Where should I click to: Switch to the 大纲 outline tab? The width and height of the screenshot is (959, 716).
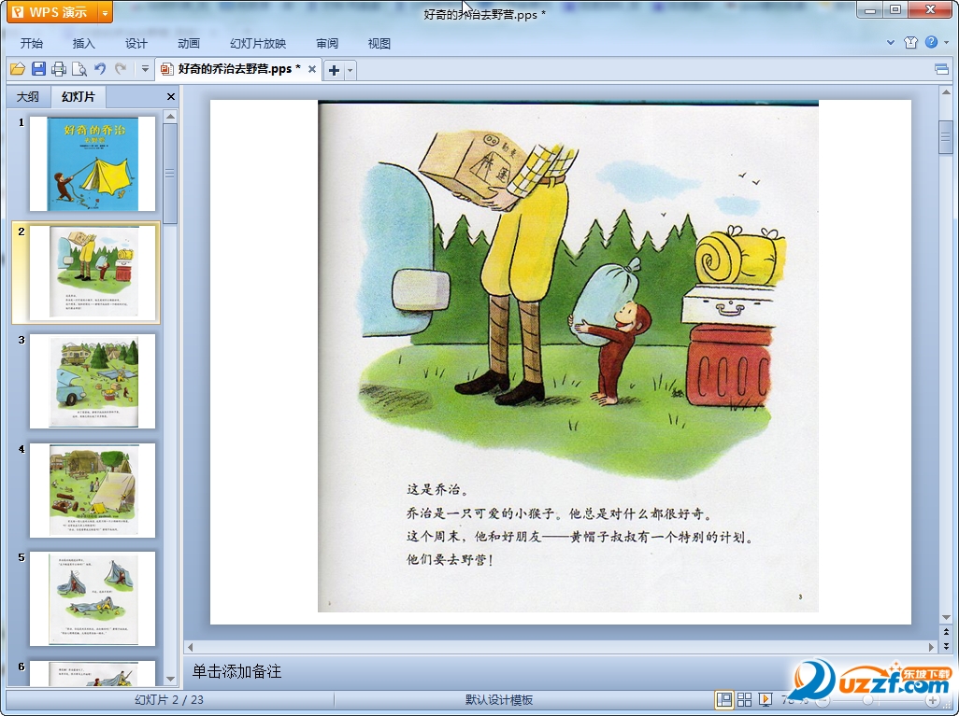(27, 96)
